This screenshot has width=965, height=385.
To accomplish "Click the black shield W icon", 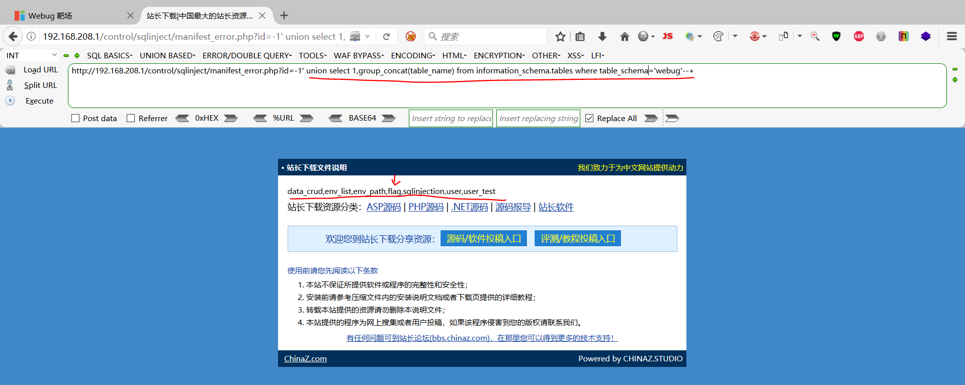I will click(x=836, y=36).
